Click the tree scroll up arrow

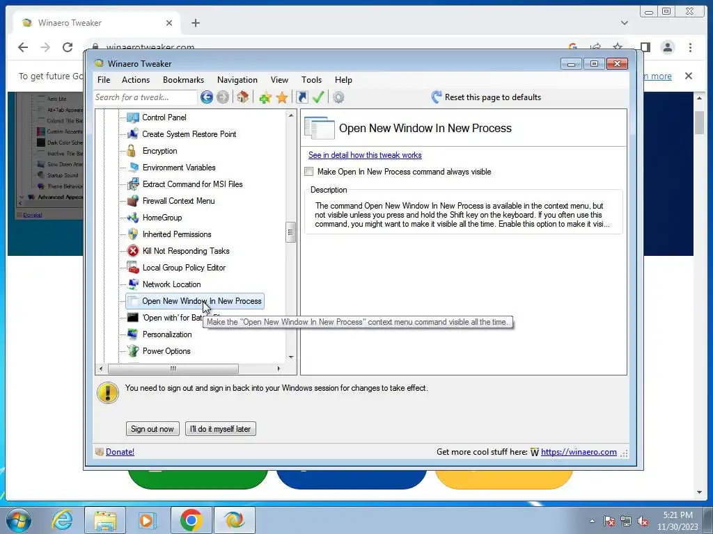pyautogui.click(x=291, y=116)
